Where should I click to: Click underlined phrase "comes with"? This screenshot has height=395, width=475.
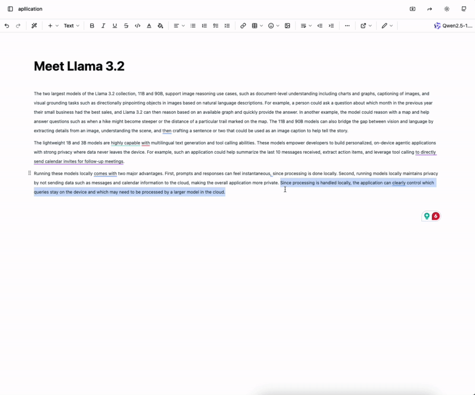[x=105, y=174]
